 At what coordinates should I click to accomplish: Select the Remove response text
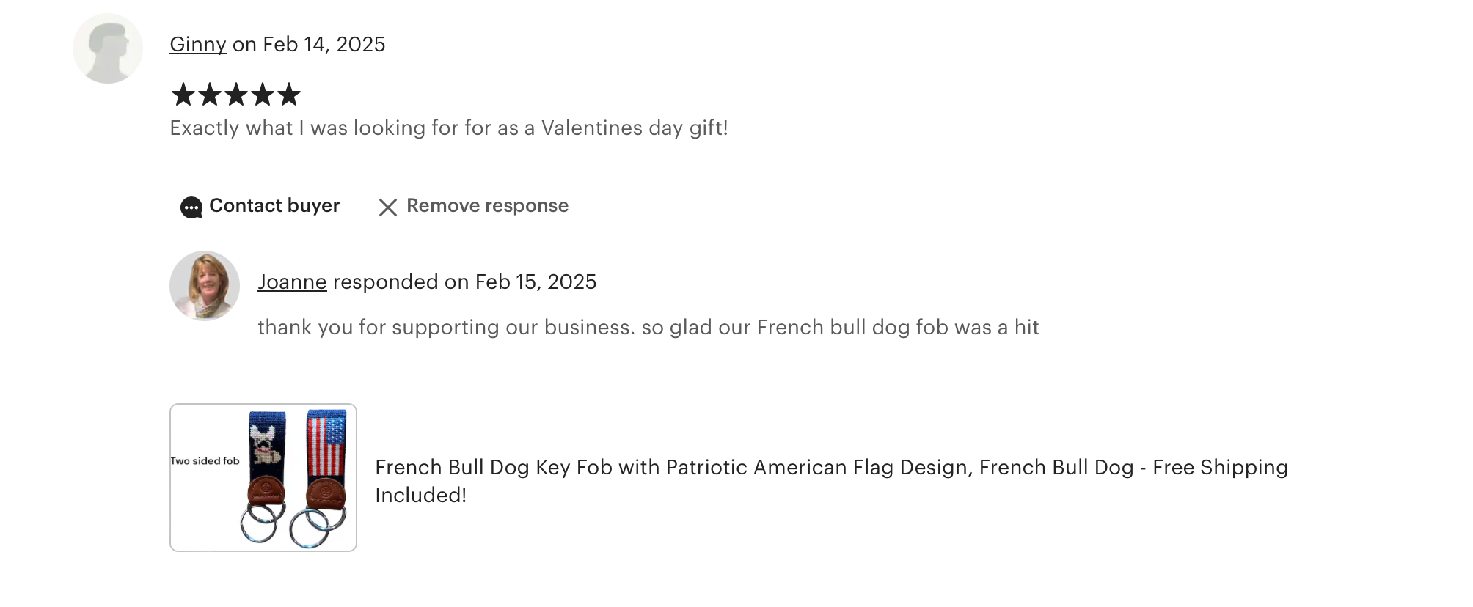click(x=488, y=206)
